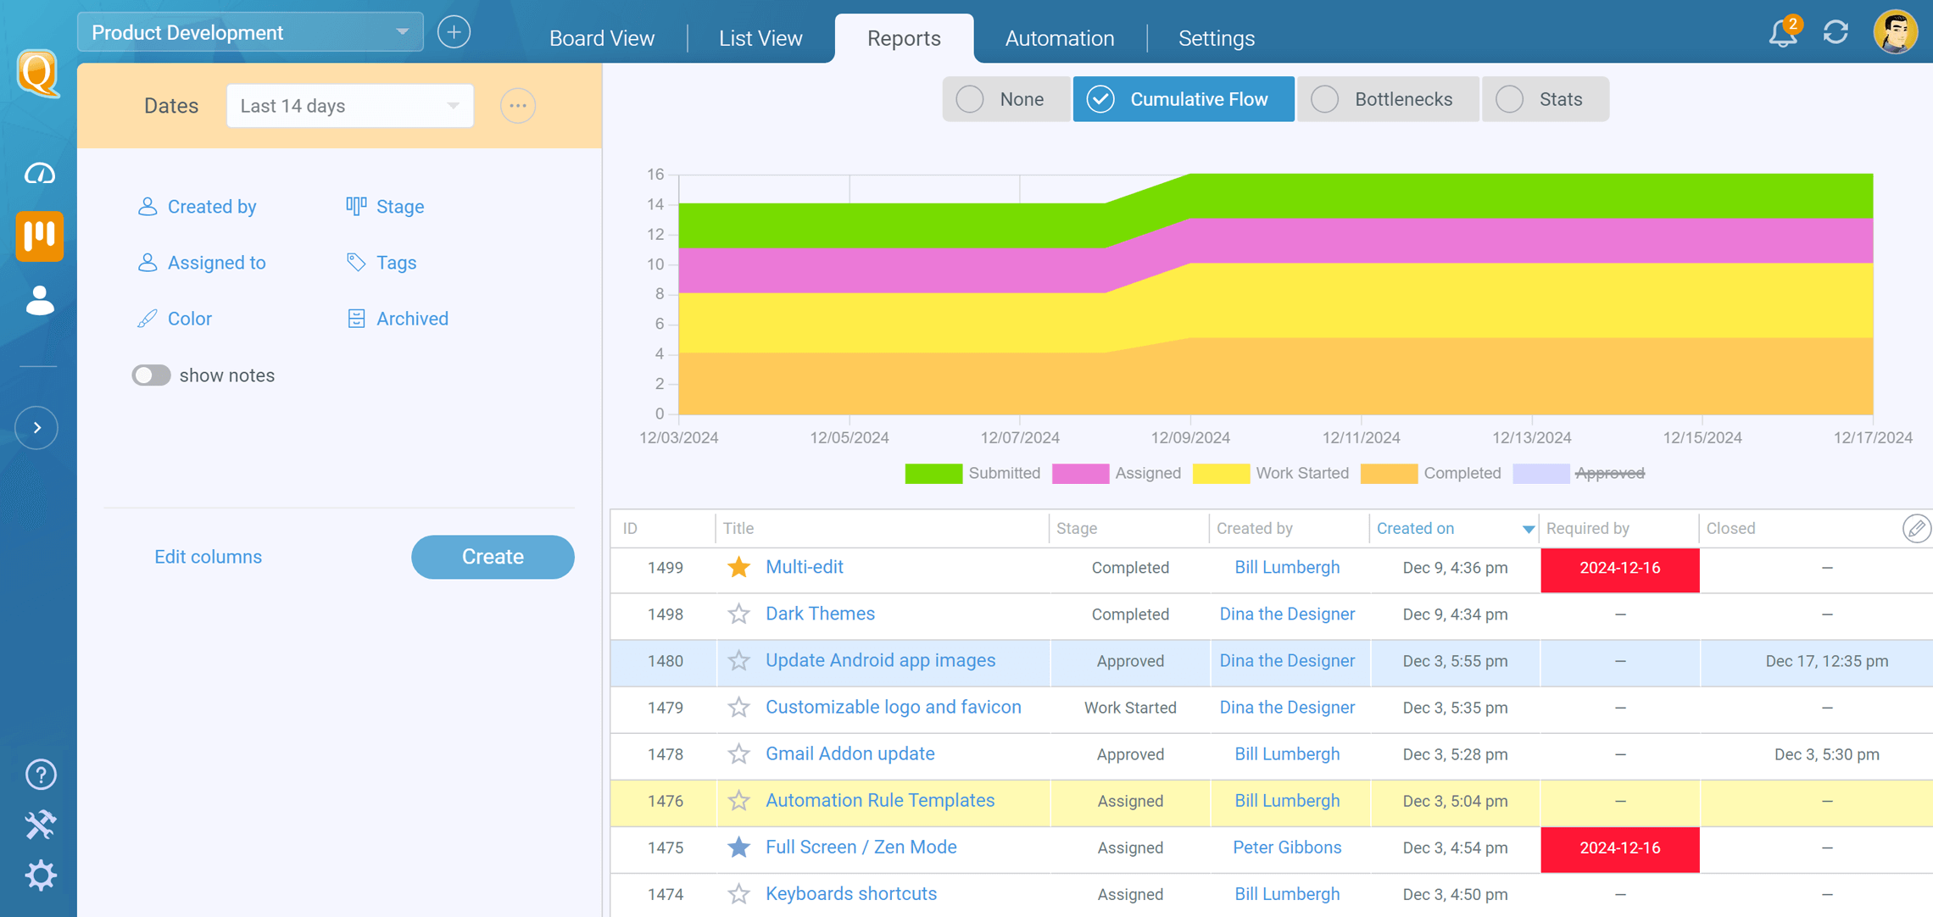Open the Last 14 days dropdown
This screenshot has height=917, width=1933.
[x=349, y=106]
